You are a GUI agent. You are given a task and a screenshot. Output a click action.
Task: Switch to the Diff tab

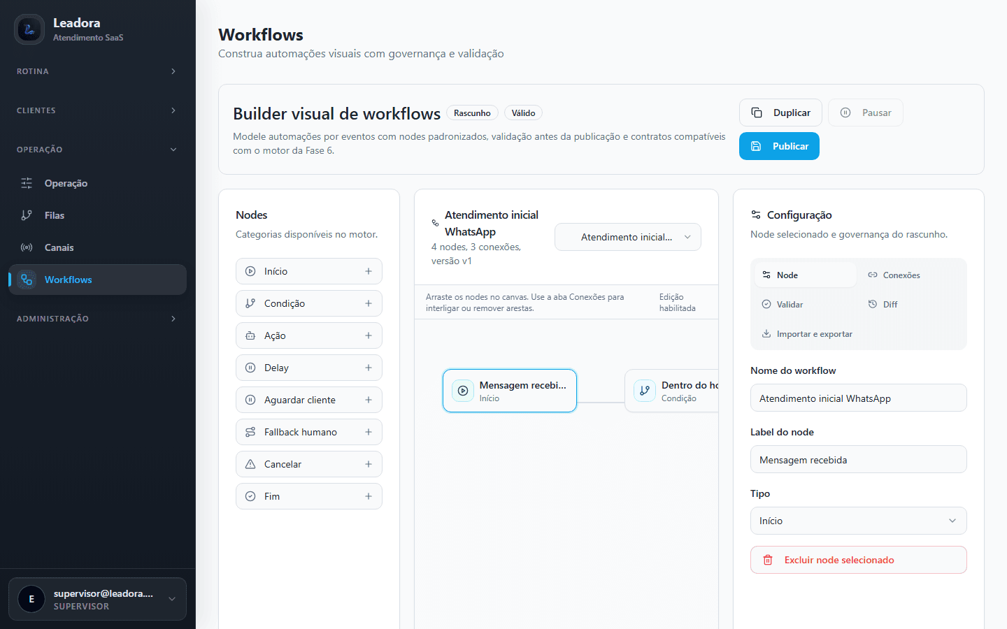tap(912, 304)
